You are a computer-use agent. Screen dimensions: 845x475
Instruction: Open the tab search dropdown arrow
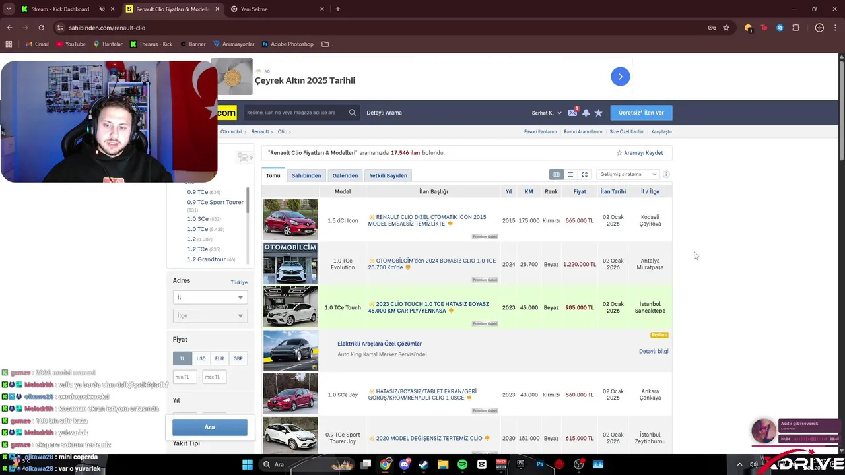click(x=9, y=9)
